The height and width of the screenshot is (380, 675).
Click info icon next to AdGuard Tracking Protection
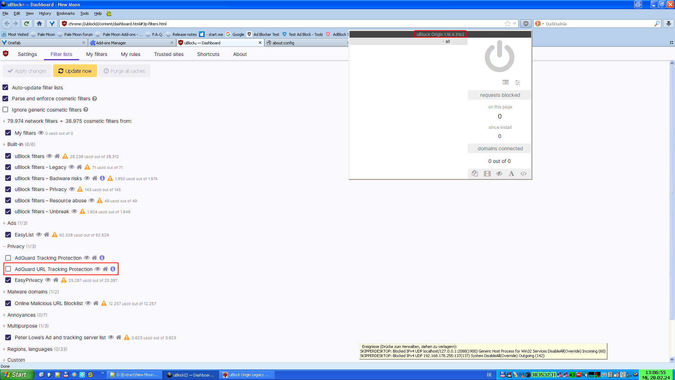102,258
